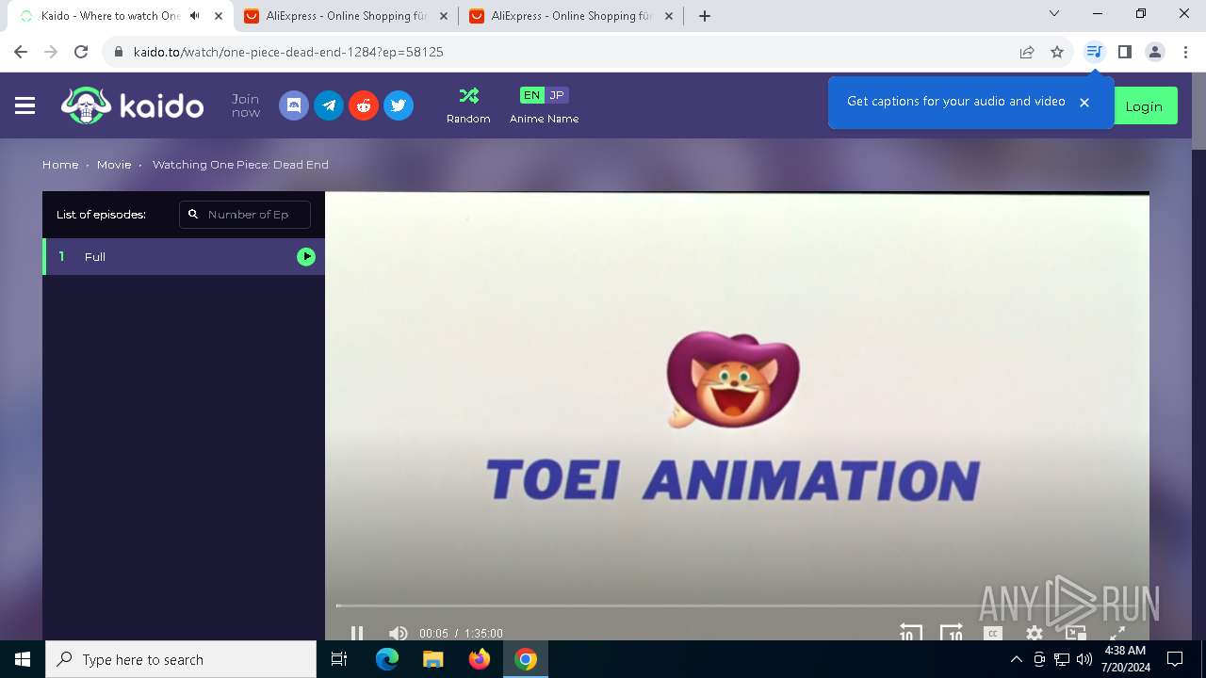Open the Windows notification center
The width and height of the screenshot is (1206, 678).
[1175, 659]
